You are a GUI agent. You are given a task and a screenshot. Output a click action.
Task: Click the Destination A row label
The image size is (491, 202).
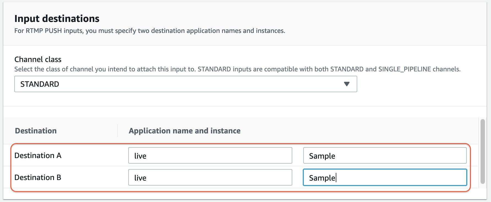pos(38,156)
